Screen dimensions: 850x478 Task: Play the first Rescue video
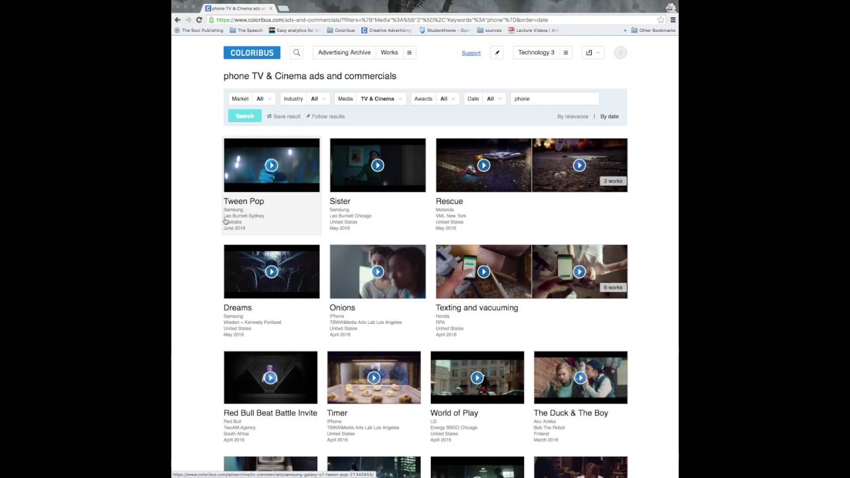[483, 165]
